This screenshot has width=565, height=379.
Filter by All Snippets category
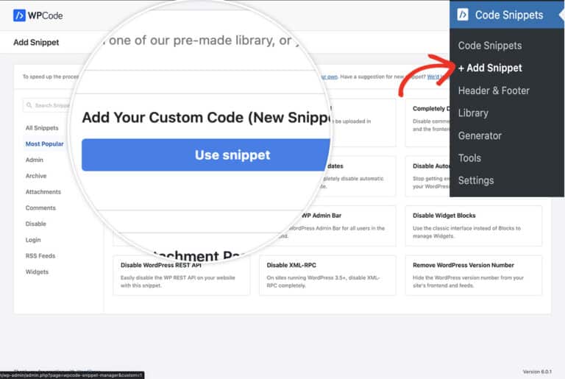(x=42, y=128)
